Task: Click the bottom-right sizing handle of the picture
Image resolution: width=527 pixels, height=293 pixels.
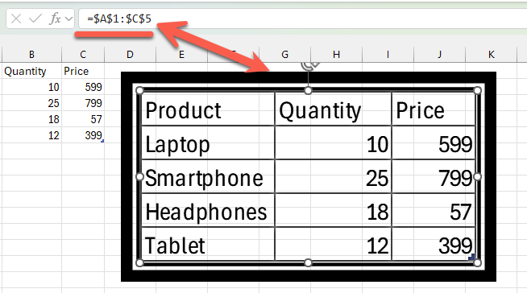Action: (477, 262)
